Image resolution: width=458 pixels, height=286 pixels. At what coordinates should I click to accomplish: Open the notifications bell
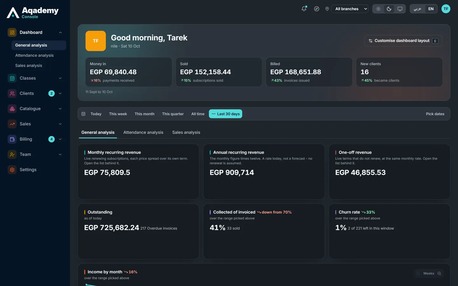click(x=304, y=9)
